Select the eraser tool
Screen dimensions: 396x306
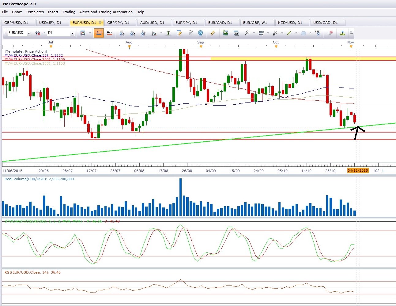pyautogui.click(x=330, y=33)
